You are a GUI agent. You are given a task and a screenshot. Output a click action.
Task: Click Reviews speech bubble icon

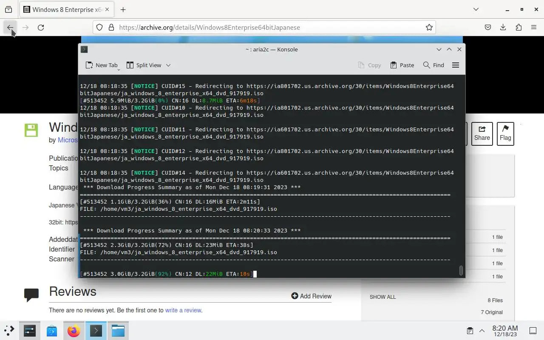(31, 295)
